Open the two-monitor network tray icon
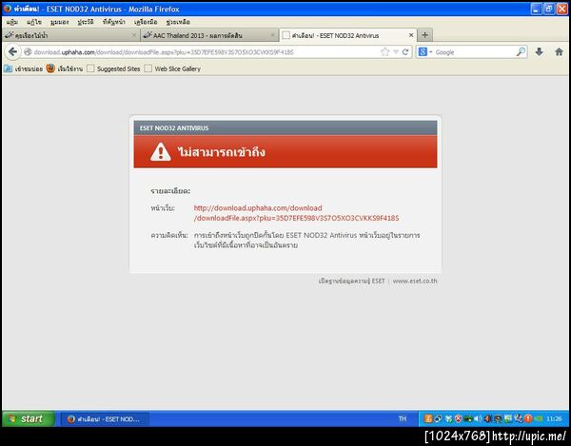The image size is (571, 446). [438, 418]
